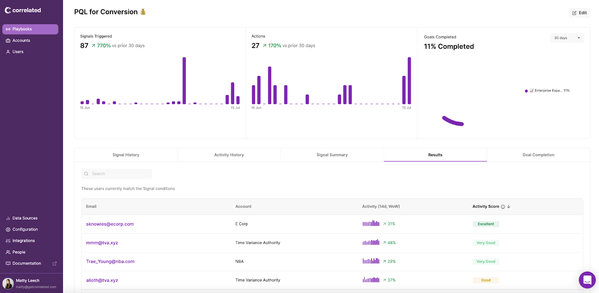599x293 pixels.
Task: Click the Edit button
Action: 579,13
